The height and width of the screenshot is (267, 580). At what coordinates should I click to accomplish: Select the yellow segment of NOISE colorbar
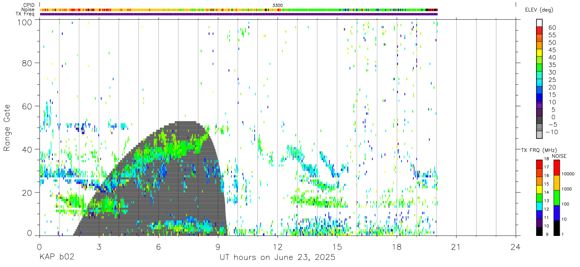(x=557, y=183)
